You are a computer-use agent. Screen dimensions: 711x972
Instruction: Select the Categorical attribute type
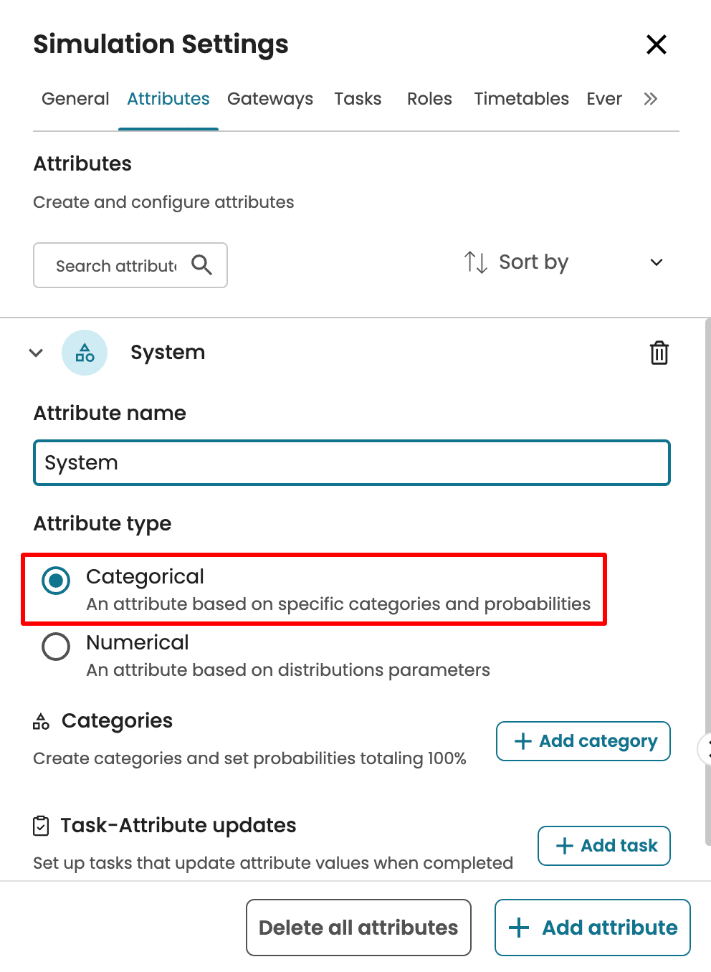(x=56, y=581)
